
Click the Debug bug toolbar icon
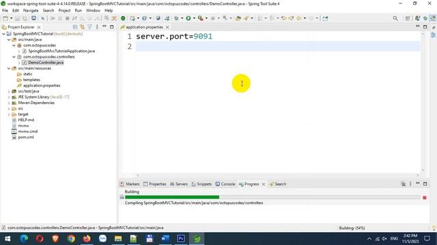pos(176,18)
